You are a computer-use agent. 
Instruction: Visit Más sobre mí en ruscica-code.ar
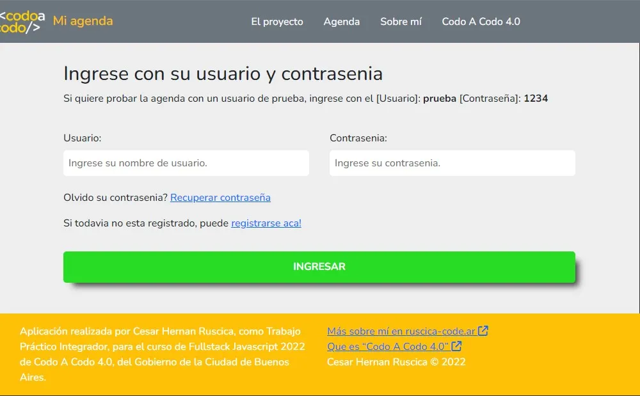point(401,331)
